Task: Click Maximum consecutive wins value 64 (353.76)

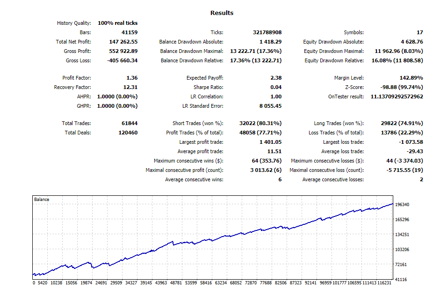Action: click(267, 161)
